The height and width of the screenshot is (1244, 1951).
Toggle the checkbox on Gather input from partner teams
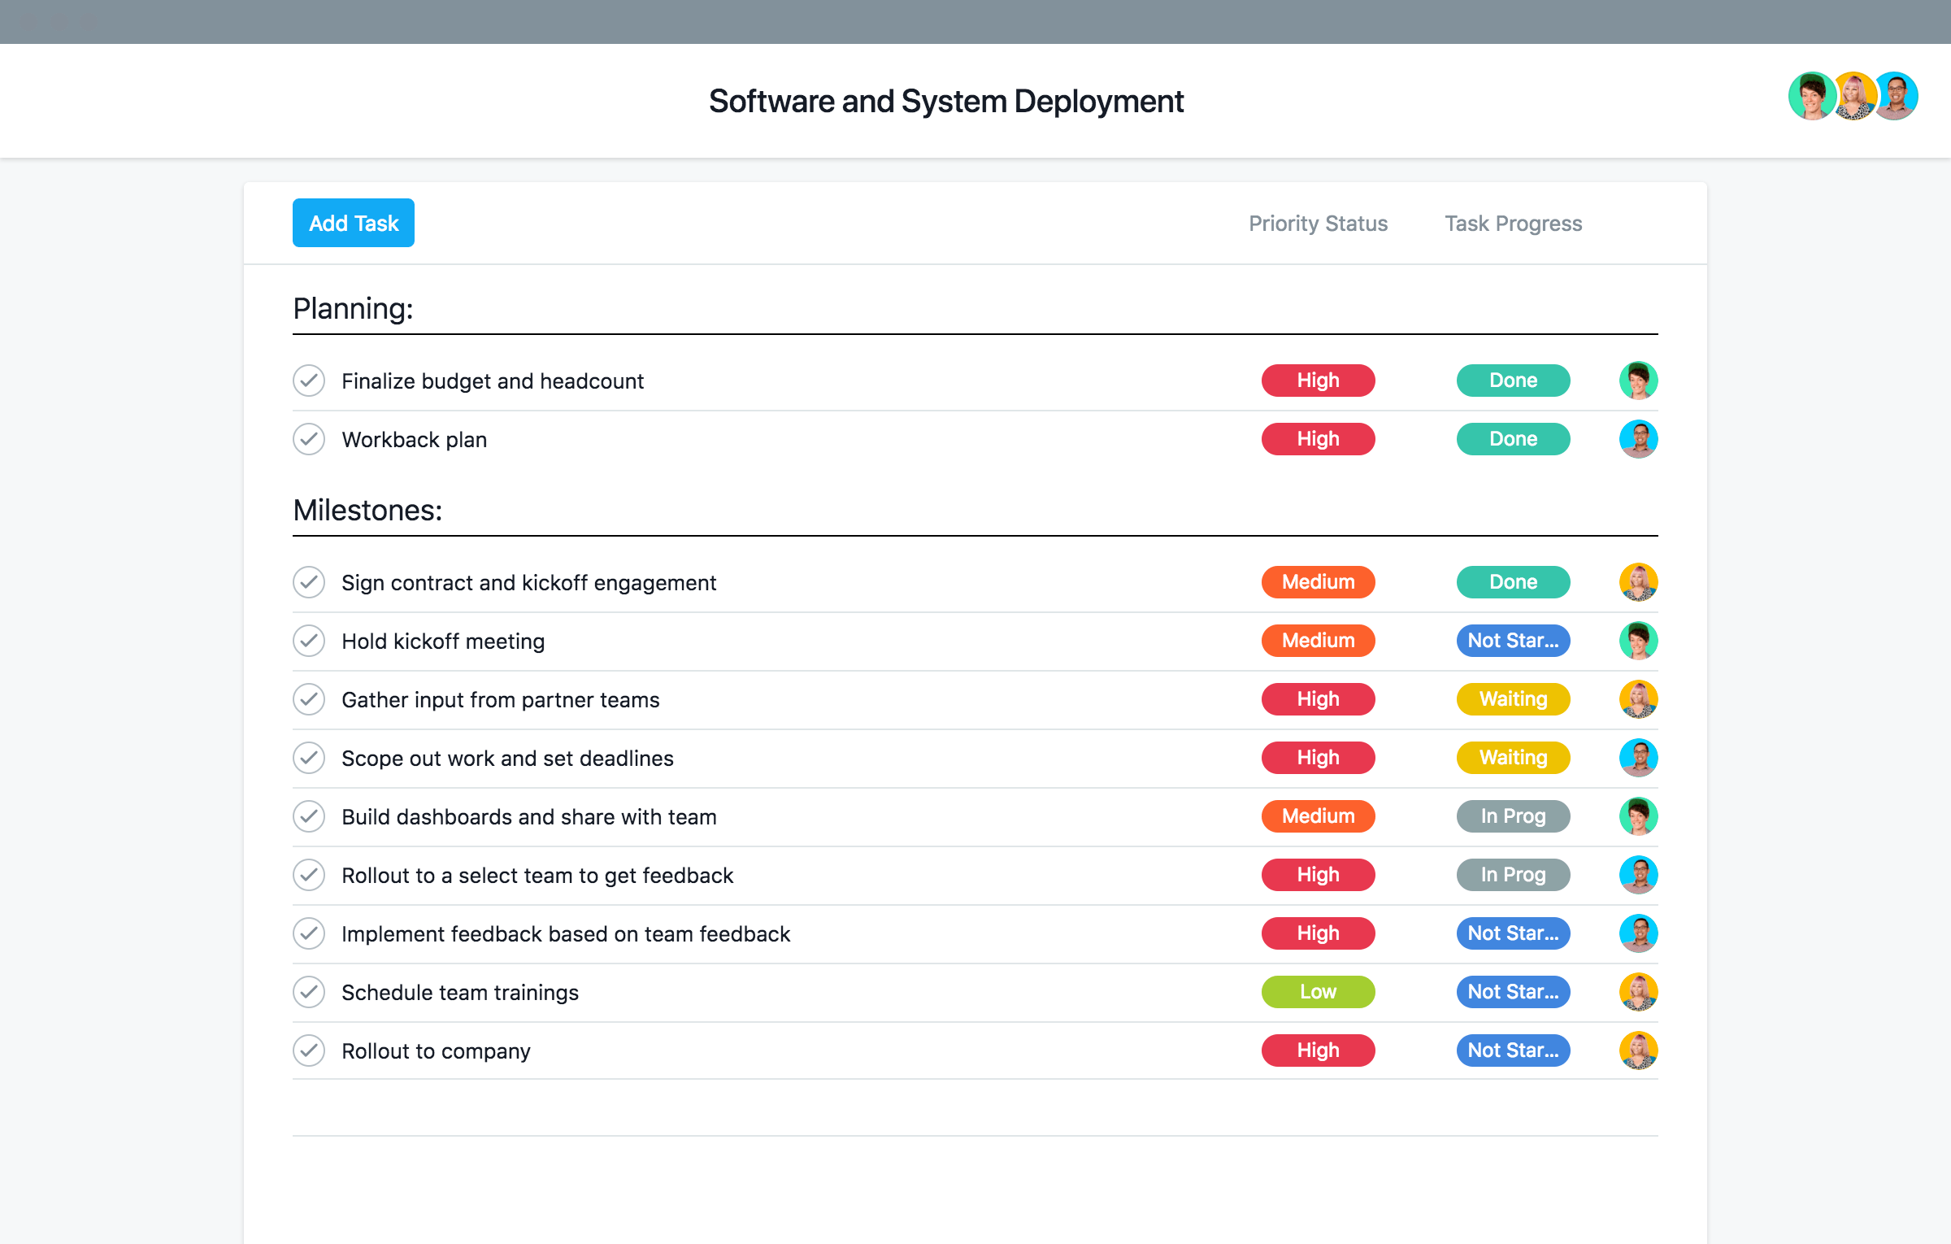[x=309, y=699]
